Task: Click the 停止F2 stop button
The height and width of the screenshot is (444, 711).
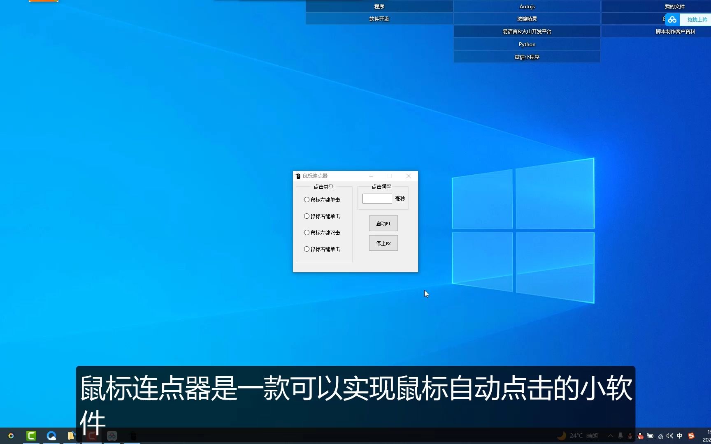Action: 383,243
